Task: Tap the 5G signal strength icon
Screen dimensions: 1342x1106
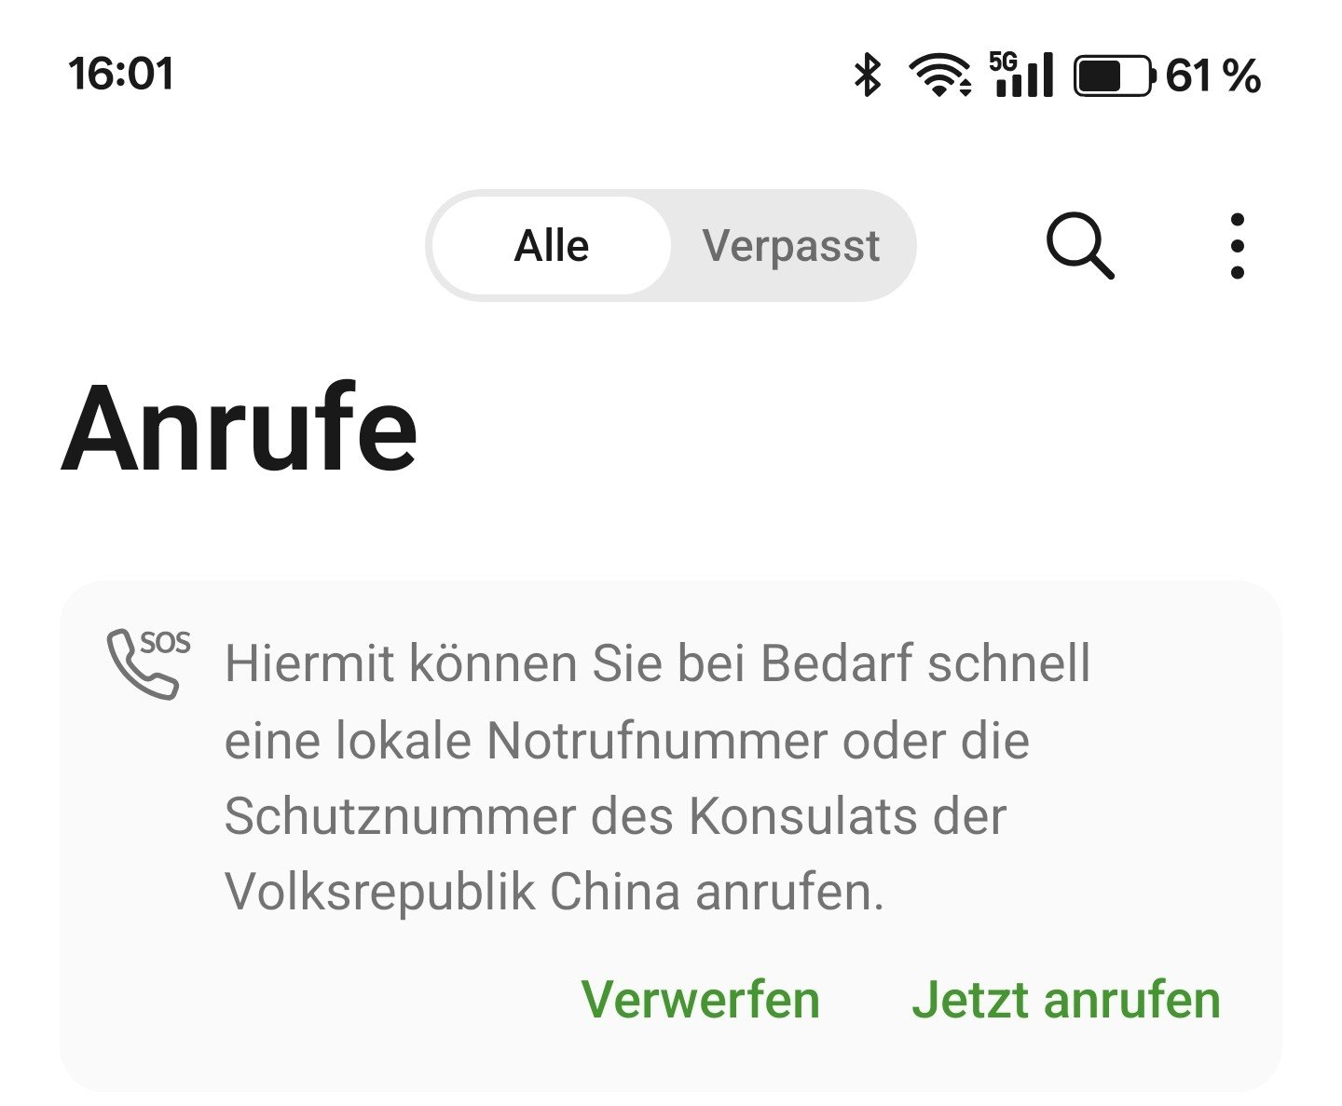Action: tap(1021, 75)
